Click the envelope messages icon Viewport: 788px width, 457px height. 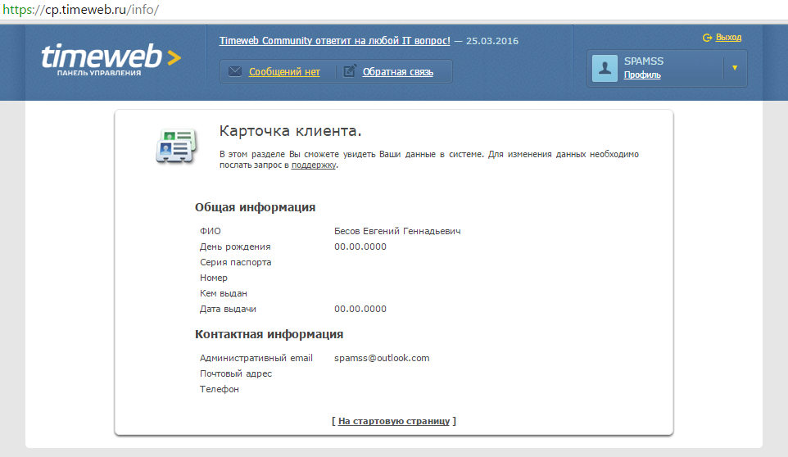click(x=235, y=72)
